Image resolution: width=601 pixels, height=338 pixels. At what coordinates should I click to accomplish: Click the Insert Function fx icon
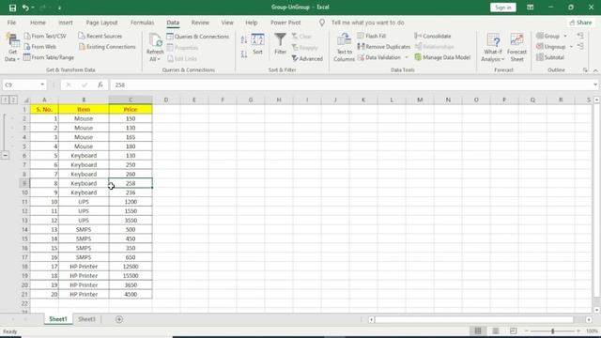(x=100, y=85)
